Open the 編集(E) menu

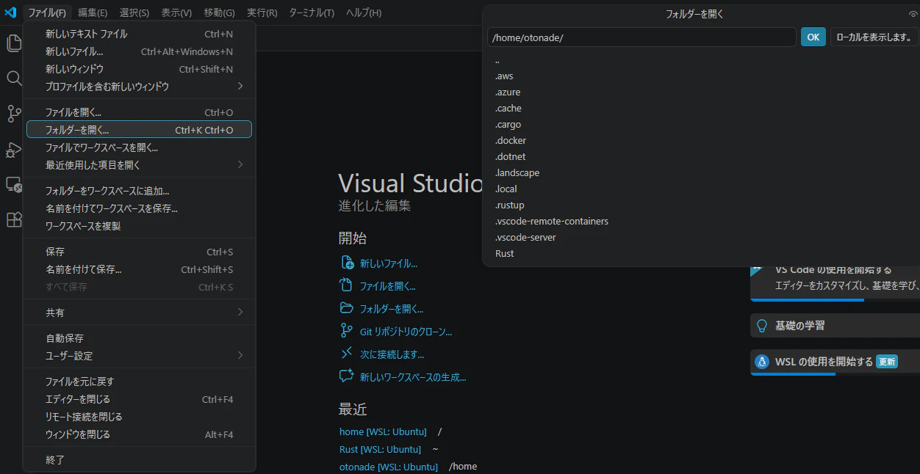point(93,12)
